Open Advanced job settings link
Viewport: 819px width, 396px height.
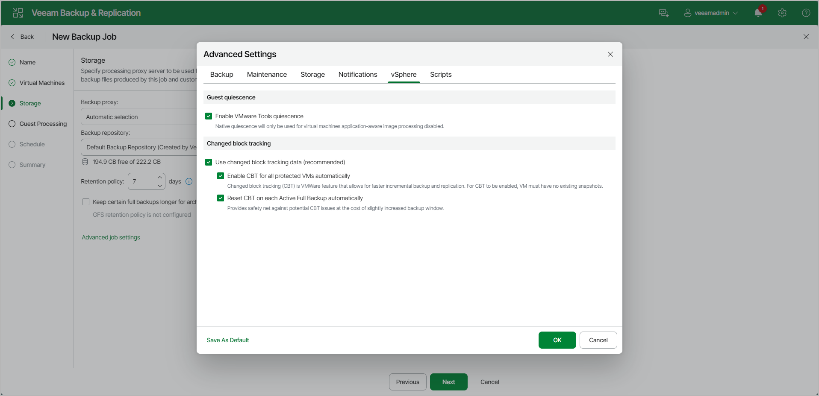tap(111, 237)
